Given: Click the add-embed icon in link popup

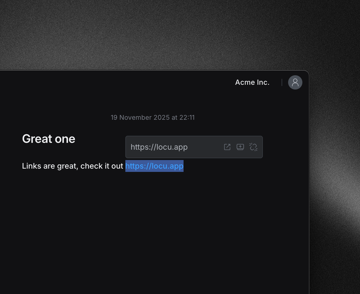Looking at the screenshot, I should click(240, 147).
